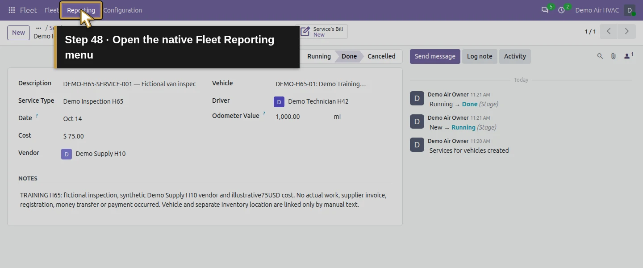Click avatar beside Services for vehicles created
This screenshot has width=643, height=268.
pos(417,145)
